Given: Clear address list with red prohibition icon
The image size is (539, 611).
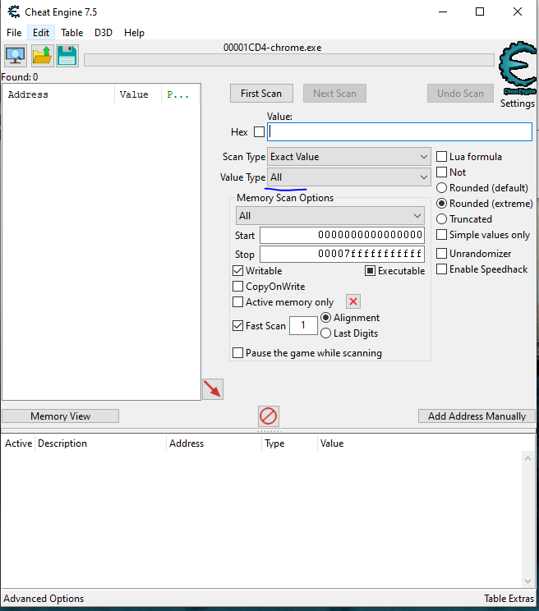Looking at the screenshot, I should pos(269,416).
